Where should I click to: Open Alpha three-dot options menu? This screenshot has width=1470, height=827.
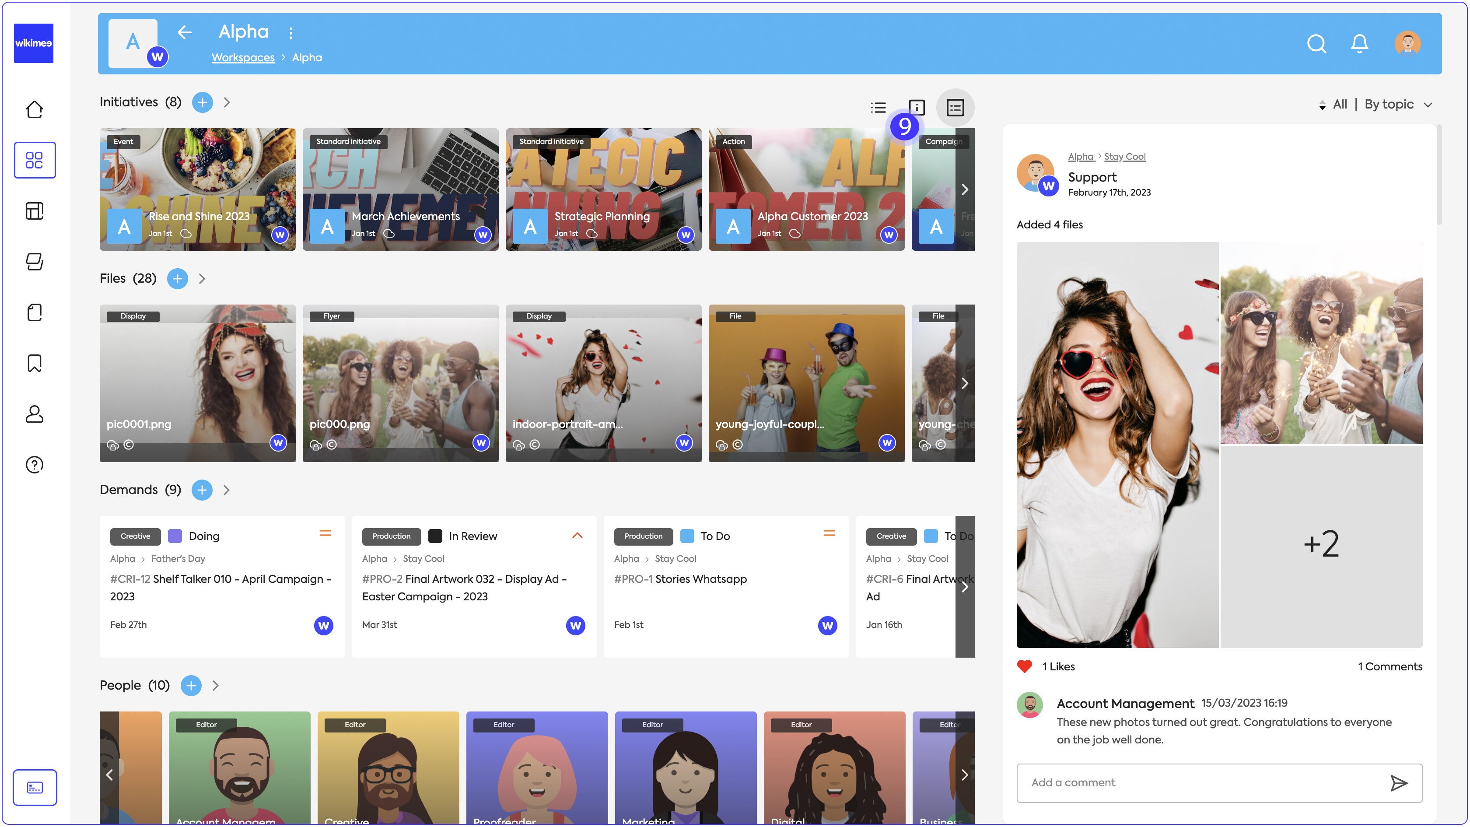[x=290, y=33]
